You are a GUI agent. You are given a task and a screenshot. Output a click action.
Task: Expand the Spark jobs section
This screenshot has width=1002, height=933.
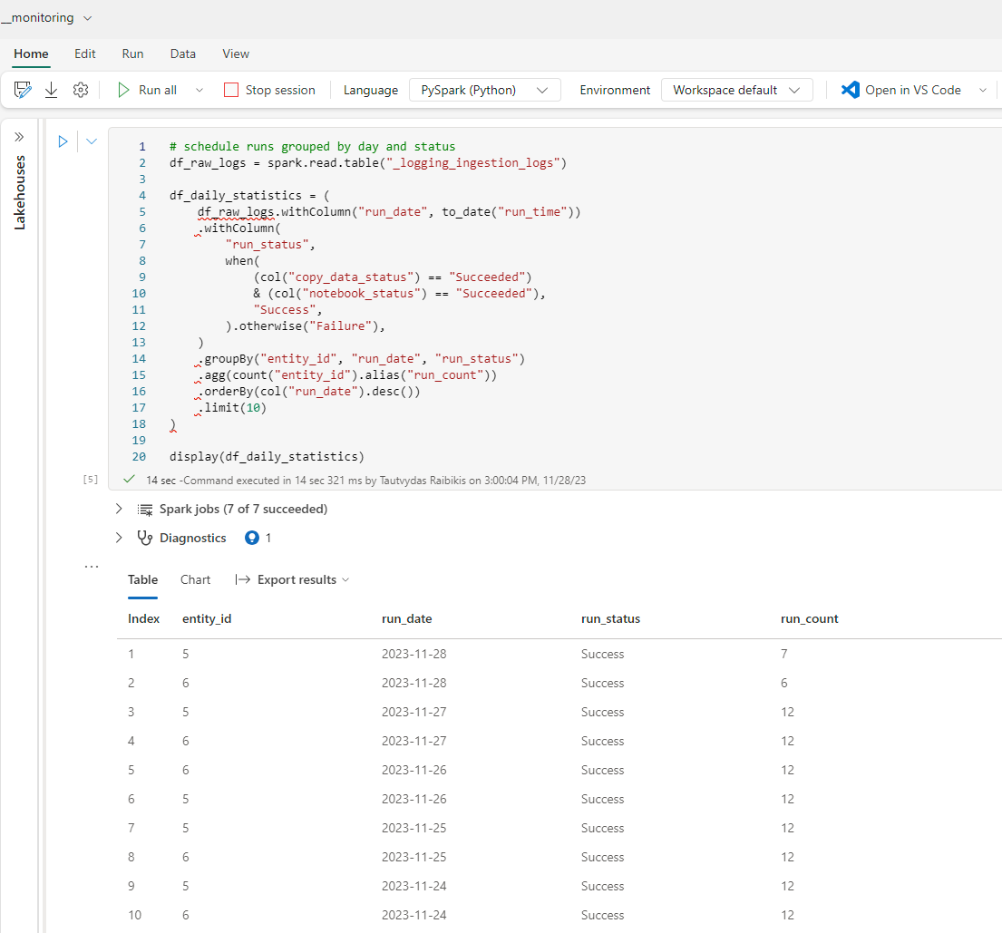coord(119,509)
